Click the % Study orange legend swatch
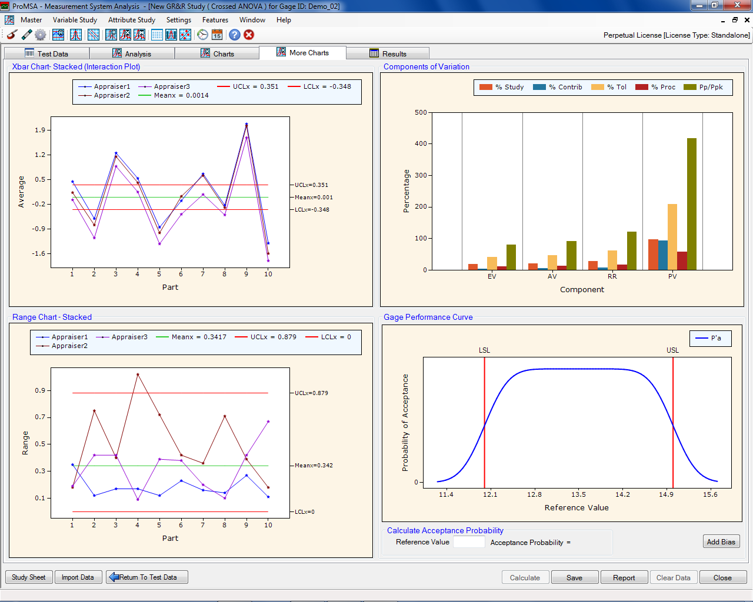Image resolution: width=753 pixels, height=602 pixels. point(485,87)
